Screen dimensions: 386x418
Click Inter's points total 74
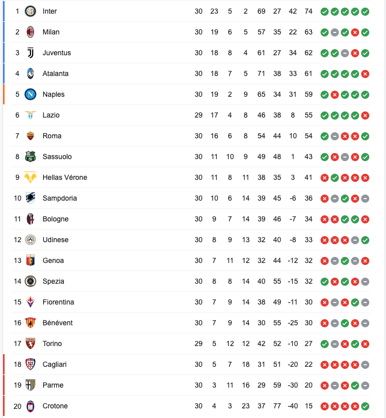coord(308,11)
